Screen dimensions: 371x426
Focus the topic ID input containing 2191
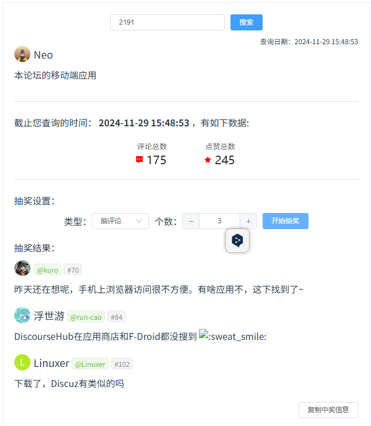(167, 22)
